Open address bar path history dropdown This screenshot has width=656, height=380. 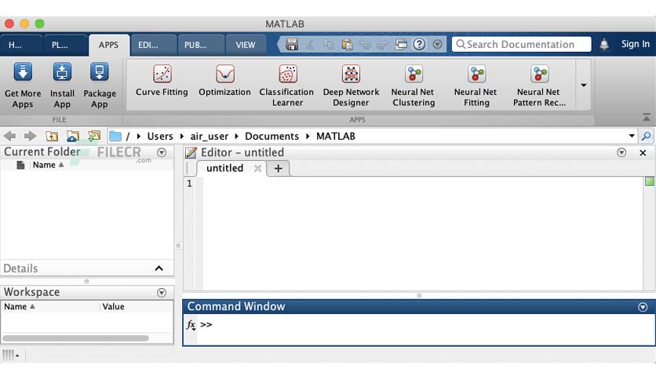[x=632, y=136]
